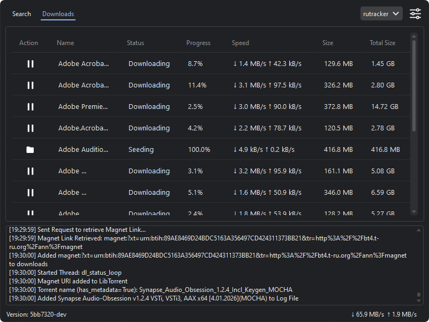This screenshot has width=429, height=322.
Task: Click the downloads table scroll-down arrow
Action: click(x=414, y=211)
